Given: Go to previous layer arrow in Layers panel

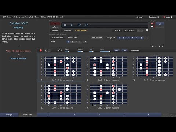Looking at the screenshot, I should pyautogui.click(x=153, y=47).
